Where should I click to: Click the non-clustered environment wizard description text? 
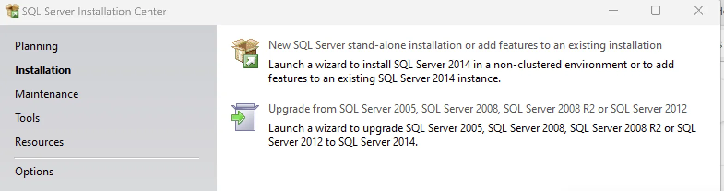click(x=471, y=72)
